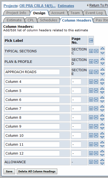
Task: Move Column 12 row down
Action: click(x=102, y=155)
